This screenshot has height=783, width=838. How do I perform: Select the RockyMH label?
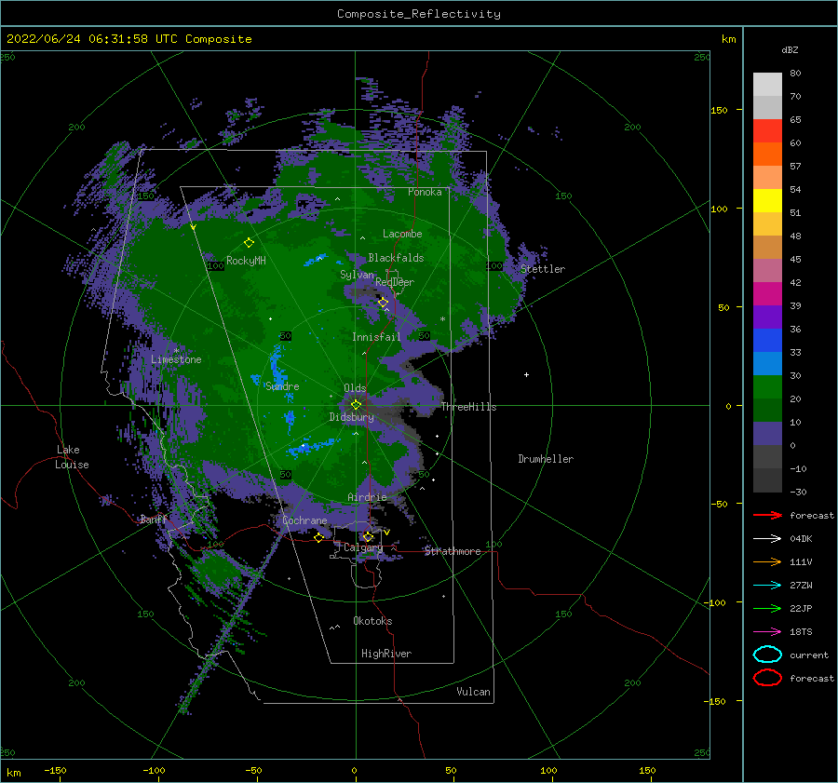246,261
